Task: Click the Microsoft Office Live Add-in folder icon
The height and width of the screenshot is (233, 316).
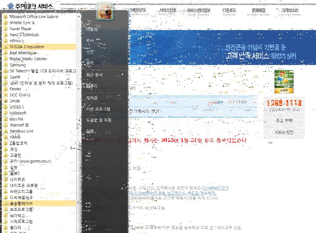Action: point(6,16)
